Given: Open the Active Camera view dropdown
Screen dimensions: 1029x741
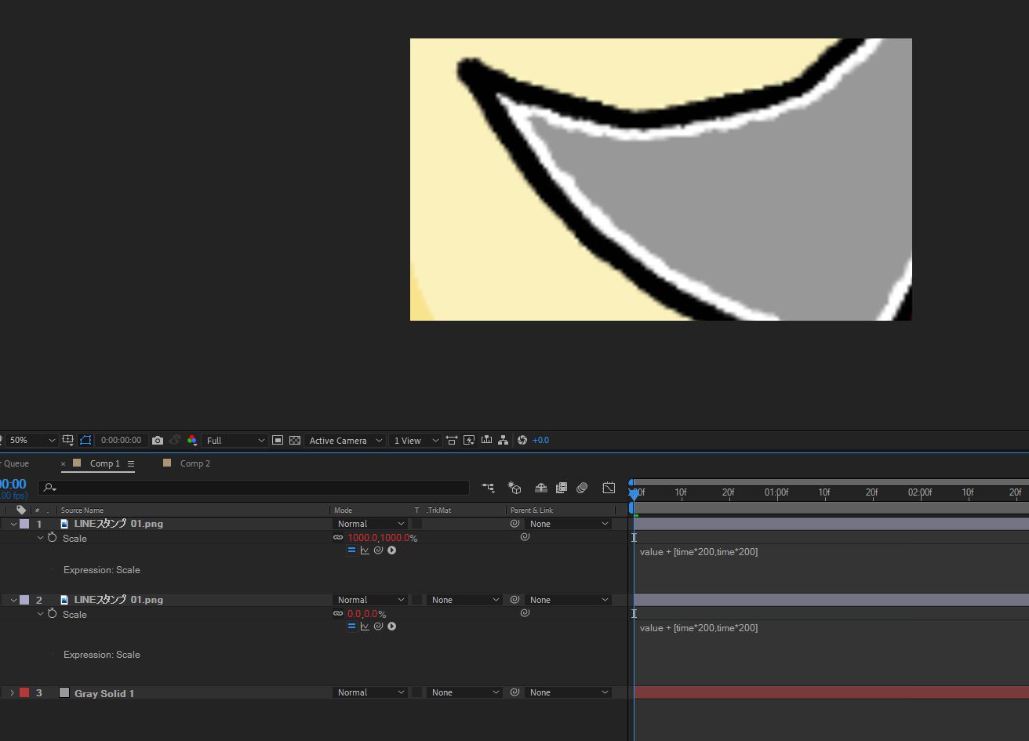Looking at the screenshot, I should coord(344,441).
